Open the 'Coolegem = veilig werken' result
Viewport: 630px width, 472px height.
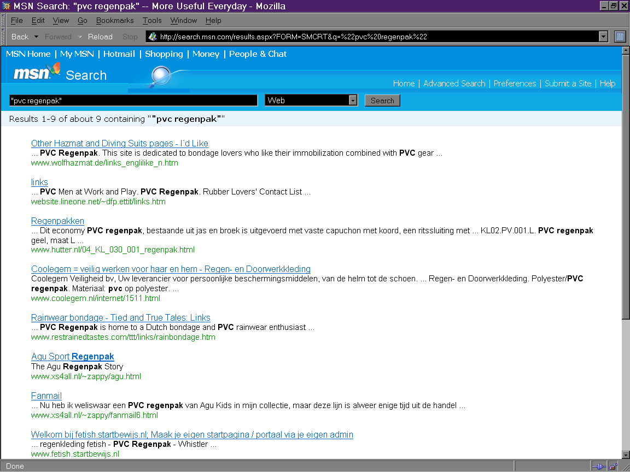(x=171, y=269)
